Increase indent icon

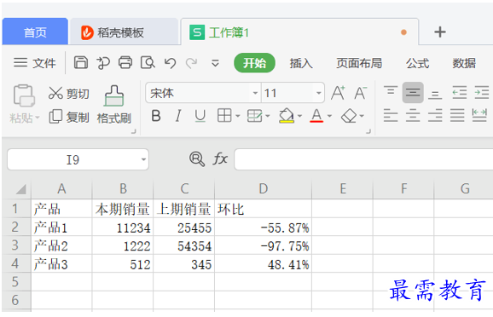(x=482, y=92)
